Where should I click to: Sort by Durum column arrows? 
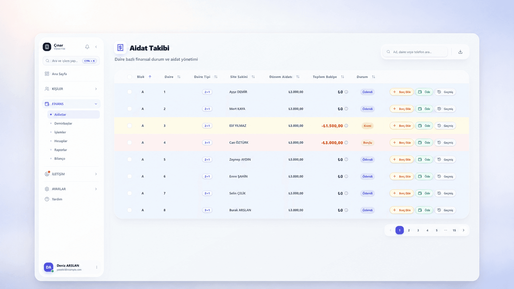tap(374, 77)
